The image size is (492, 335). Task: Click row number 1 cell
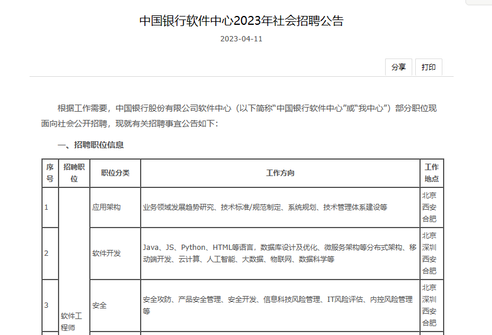click(50, 207)
